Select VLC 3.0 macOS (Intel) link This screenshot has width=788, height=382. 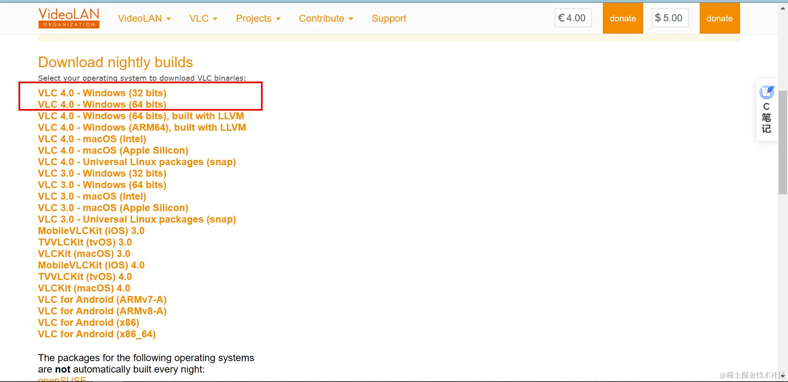tap(92, 196)
